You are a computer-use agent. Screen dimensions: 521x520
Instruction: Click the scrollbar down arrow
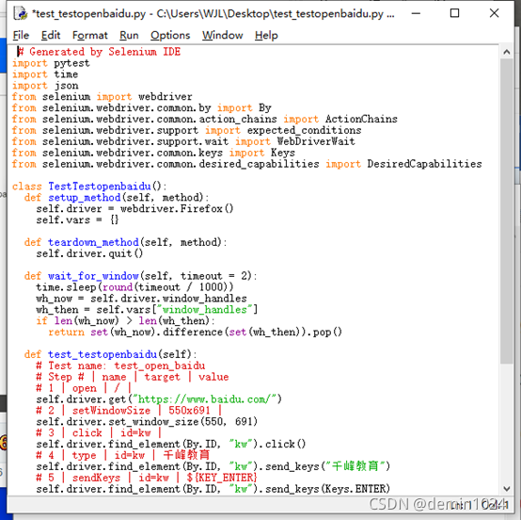click(x=506, y=489)
